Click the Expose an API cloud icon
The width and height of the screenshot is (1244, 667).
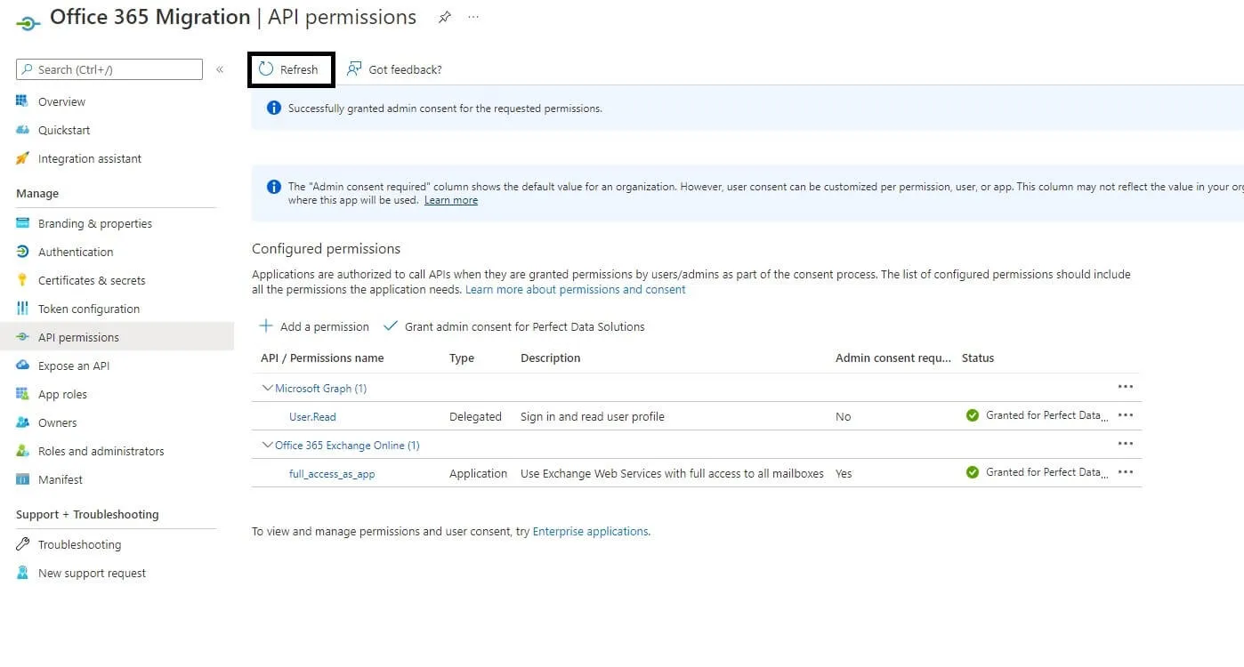[x=23, y=366]
